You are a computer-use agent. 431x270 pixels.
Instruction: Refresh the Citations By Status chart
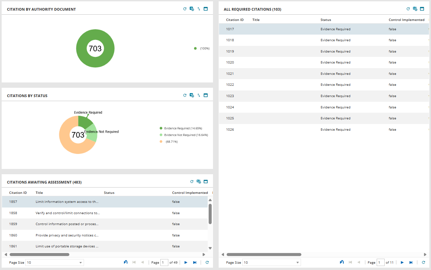[x=185, y=95]
